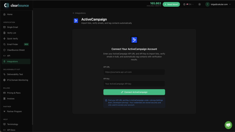Focus the API URL input field
235x132 pixels.
tap(134, 72)
